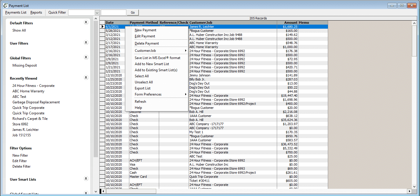
Task: Open Garbage Disposal Replacement recent item
Action: pyautogui.click(x=36, y=102)
